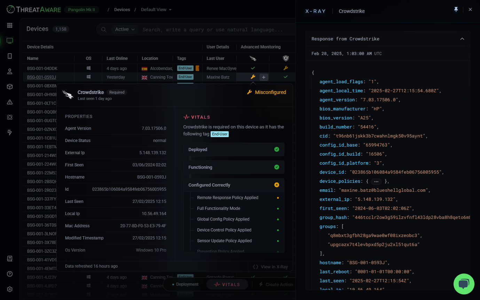Screen dimensions: 480x300
Task: Collapse the Response from Crowdstrike section
Action: point(462,39)
